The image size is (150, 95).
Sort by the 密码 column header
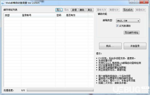tap(60, 15)
